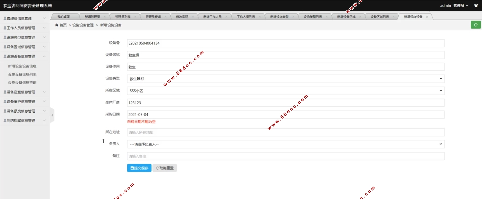The height and width of the screenshot is (199, 482).
Task: Expand 设施类型信息管理 sidebar menu chevron
Action: coord(44,37)
